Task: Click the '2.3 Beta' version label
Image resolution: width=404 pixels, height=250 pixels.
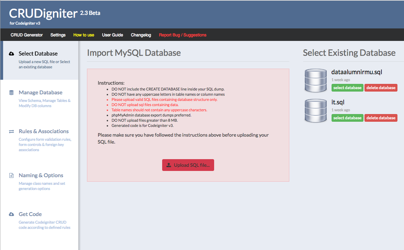Action: click(x=90, y=13)
